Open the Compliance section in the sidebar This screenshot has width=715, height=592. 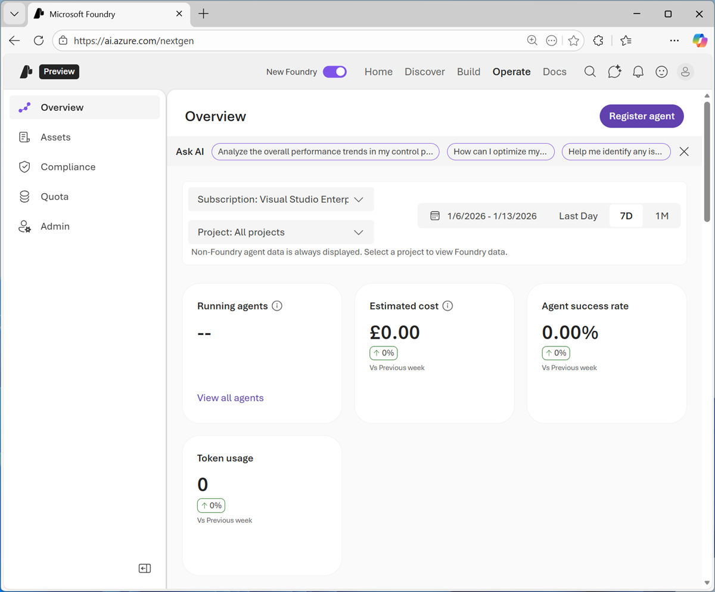[x=67, y=167]
